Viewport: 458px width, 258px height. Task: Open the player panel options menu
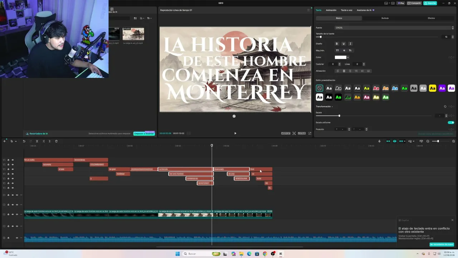(x=308, y=10)
